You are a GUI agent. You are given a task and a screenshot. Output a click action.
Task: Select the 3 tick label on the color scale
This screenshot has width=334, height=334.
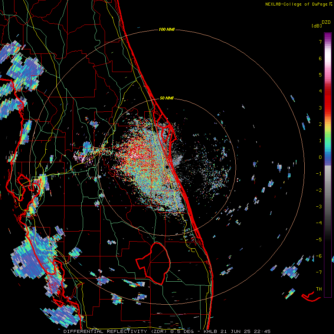point(320,108)
